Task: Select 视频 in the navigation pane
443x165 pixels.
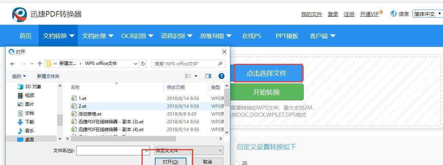Action: [26, 95]
